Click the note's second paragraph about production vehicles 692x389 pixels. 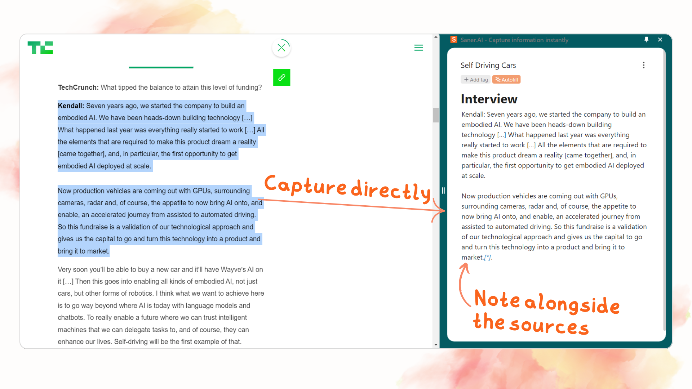[x=554, y=227]
